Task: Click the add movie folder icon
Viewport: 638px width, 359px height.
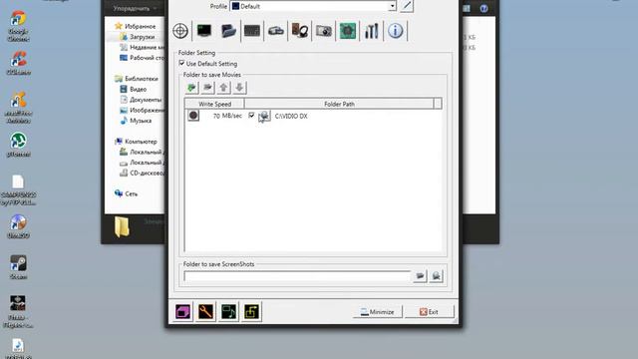Action: [191, 87]
